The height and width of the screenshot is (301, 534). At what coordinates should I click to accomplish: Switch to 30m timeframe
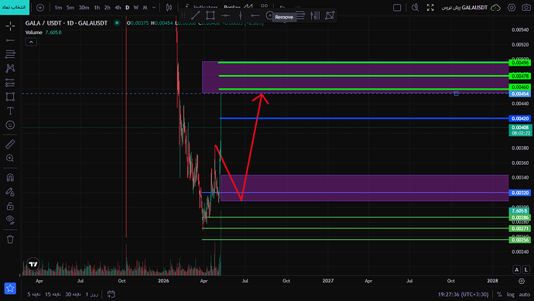[84, 8]
